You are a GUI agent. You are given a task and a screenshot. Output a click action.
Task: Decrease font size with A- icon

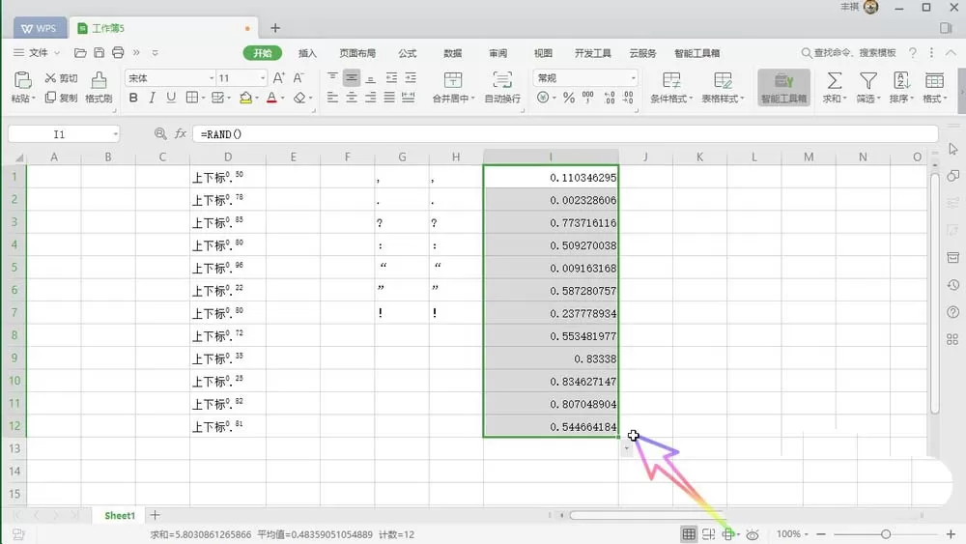298,77
